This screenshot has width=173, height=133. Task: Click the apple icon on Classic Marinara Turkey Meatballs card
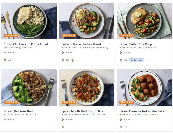click(121, 127)
